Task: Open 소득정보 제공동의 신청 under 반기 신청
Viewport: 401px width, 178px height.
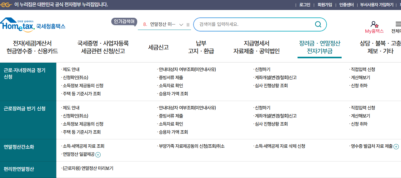Action: (83, 124)
